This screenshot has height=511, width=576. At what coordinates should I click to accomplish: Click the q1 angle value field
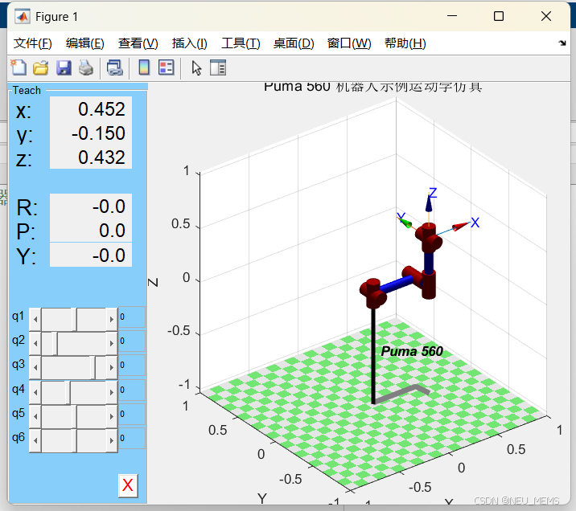click(x=132, y=317)
